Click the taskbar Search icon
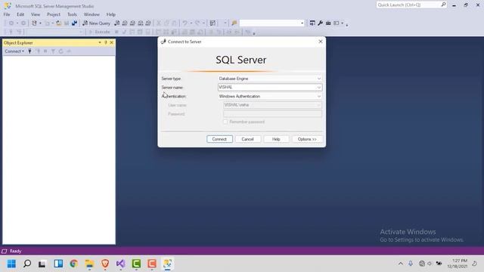This screenshot has height=272, width=484. click(x=27, y=264)
